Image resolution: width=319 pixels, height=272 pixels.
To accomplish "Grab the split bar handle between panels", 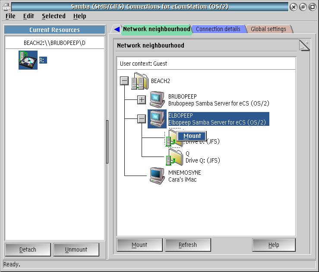I will tap(107, 142).
